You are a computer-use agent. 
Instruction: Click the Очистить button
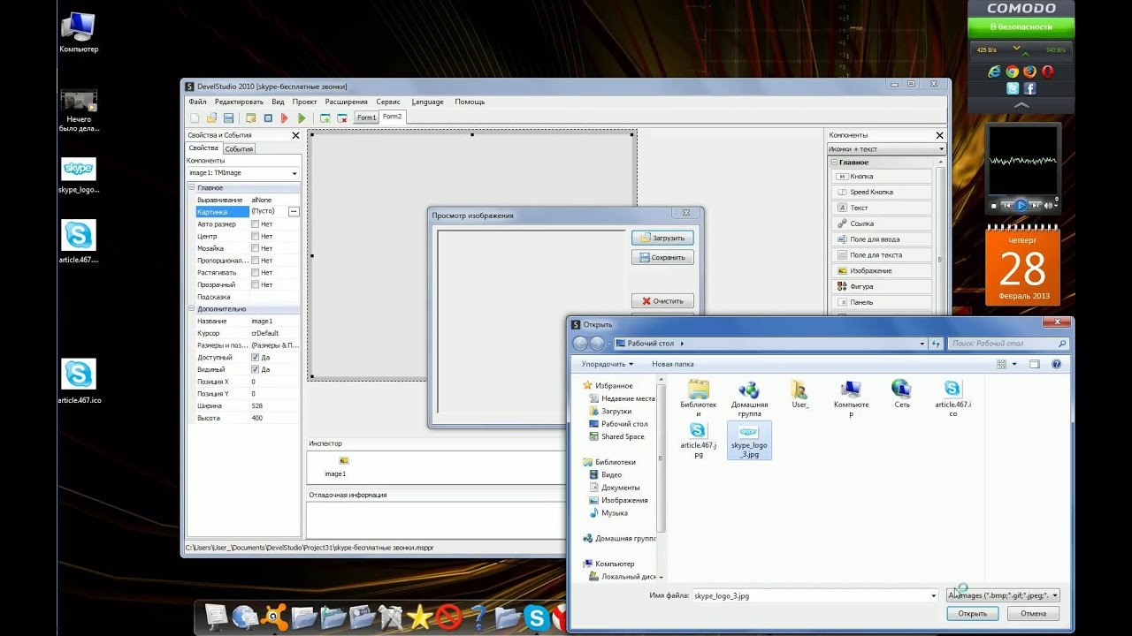click(663, 301)
